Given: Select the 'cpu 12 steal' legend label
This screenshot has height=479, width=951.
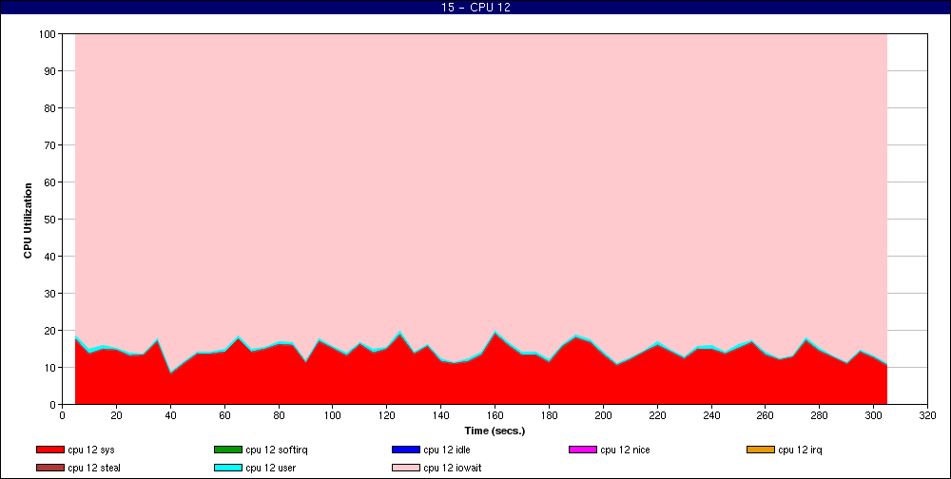Looking at the screenshot, I should (x=94, y=469).
